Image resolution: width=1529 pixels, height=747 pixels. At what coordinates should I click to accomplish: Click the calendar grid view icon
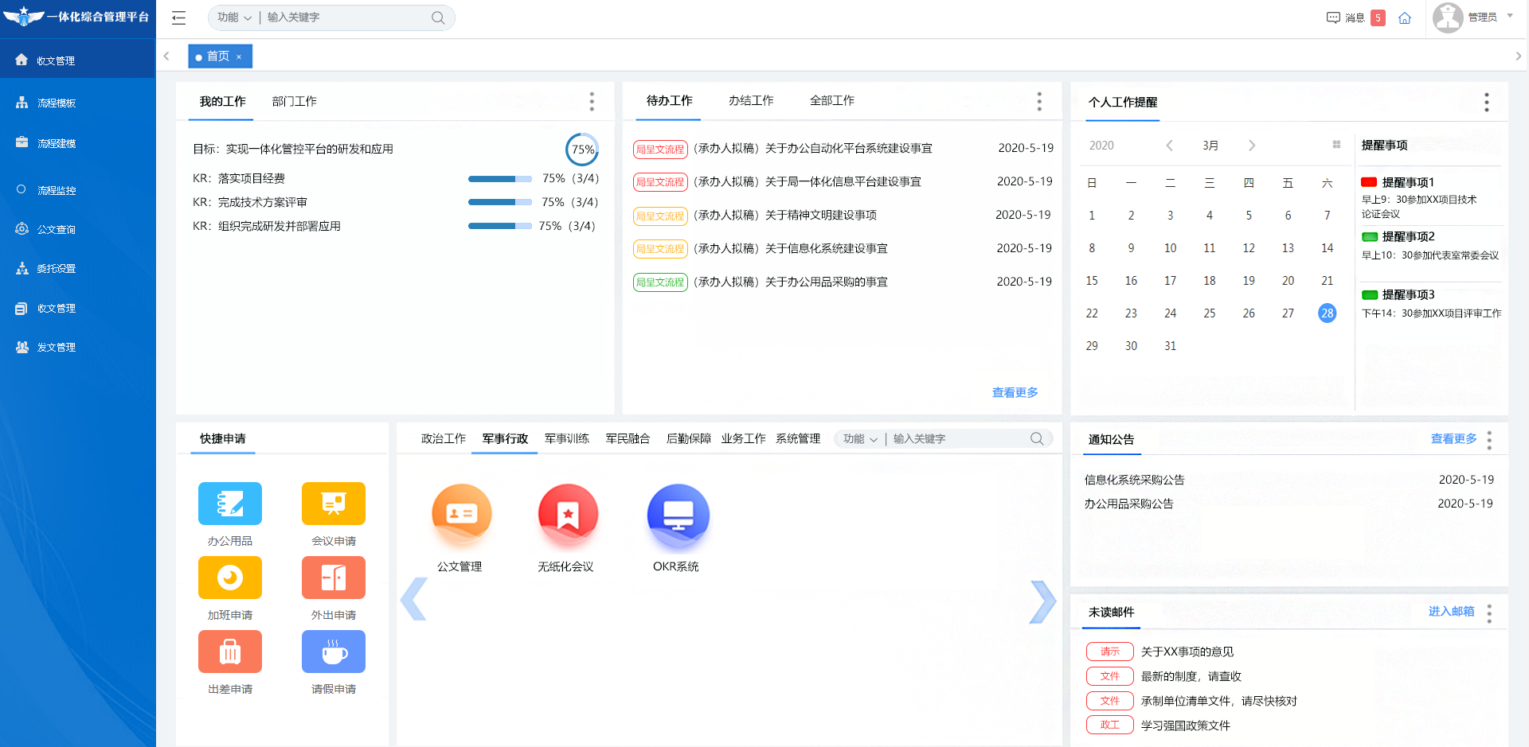coord(1336,145)
